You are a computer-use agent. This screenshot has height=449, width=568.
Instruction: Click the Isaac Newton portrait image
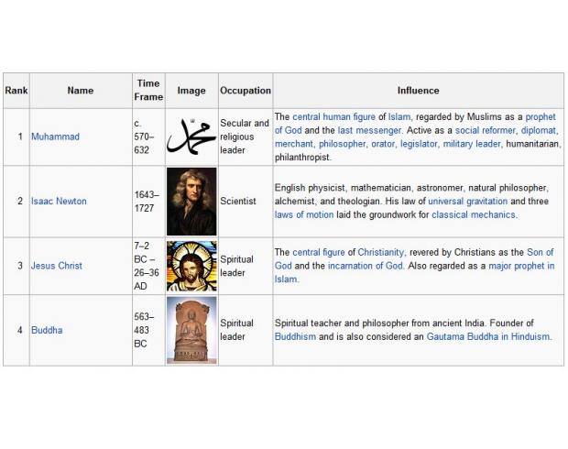(191, 202)
